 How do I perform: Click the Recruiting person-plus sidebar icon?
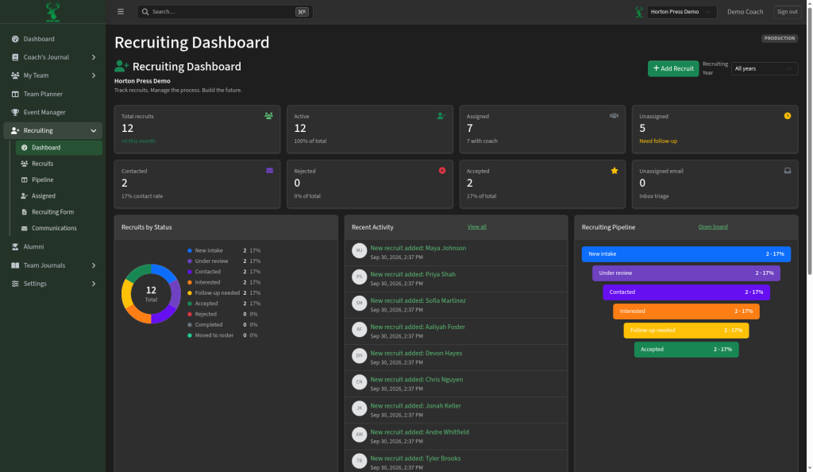[x=15, y=130]
